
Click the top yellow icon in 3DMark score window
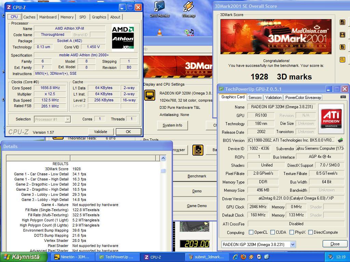(x=342, y=22)
